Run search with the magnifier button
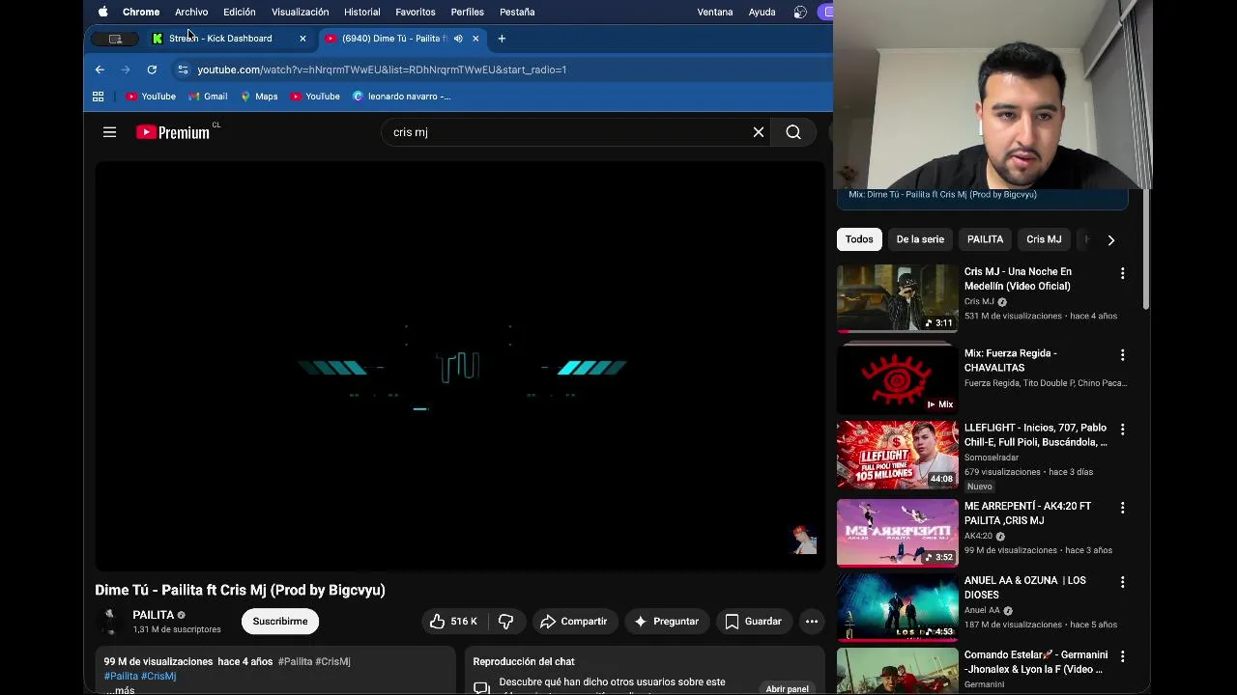This screenshot has height=695, width=1237. pos(793,132)
